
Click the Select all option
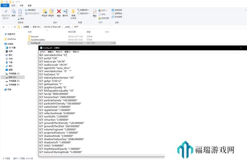click(x=117, y=10)
